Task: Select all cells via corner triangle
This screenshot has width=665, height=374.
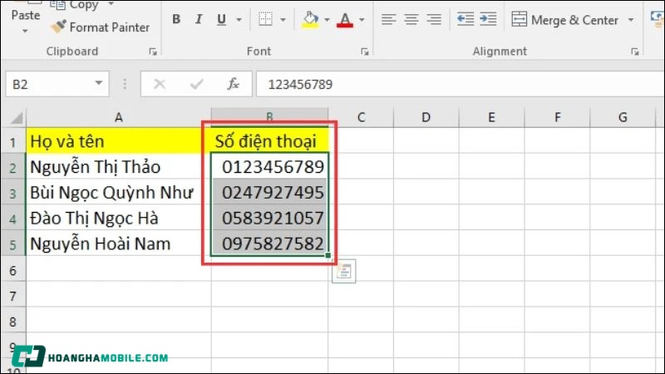Action: pyautogui.click(x=16, y=117)
